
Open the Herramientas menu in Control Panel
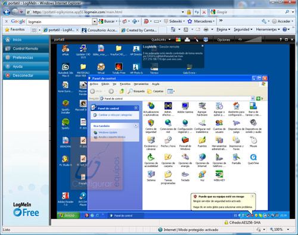coord(141,84)
